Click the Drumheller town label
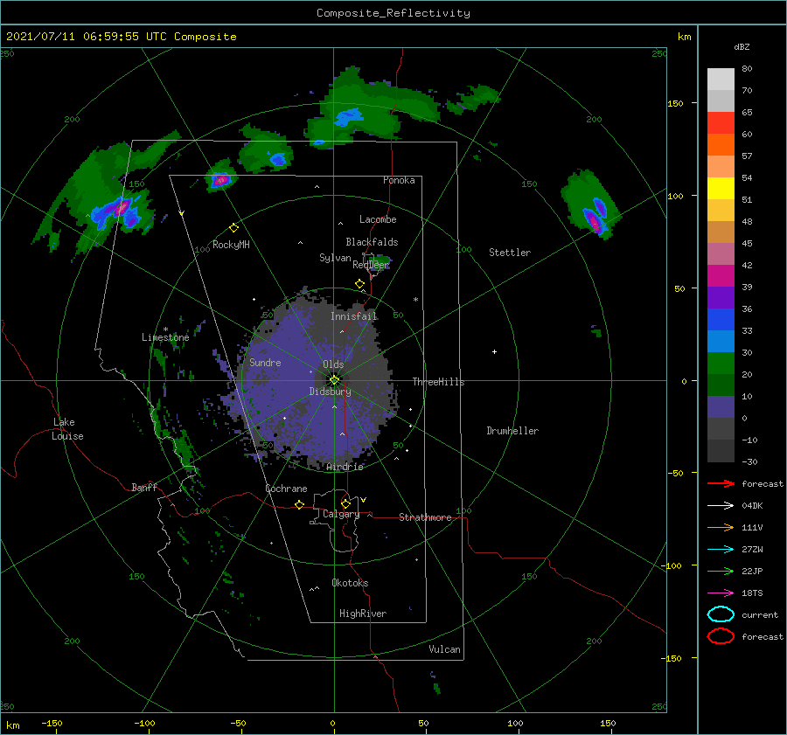The image size is (787, 735). (512, 431)
